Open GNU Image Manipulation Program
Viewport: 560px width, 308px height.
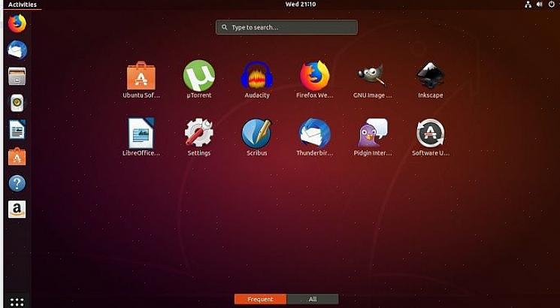coord(371,77)
